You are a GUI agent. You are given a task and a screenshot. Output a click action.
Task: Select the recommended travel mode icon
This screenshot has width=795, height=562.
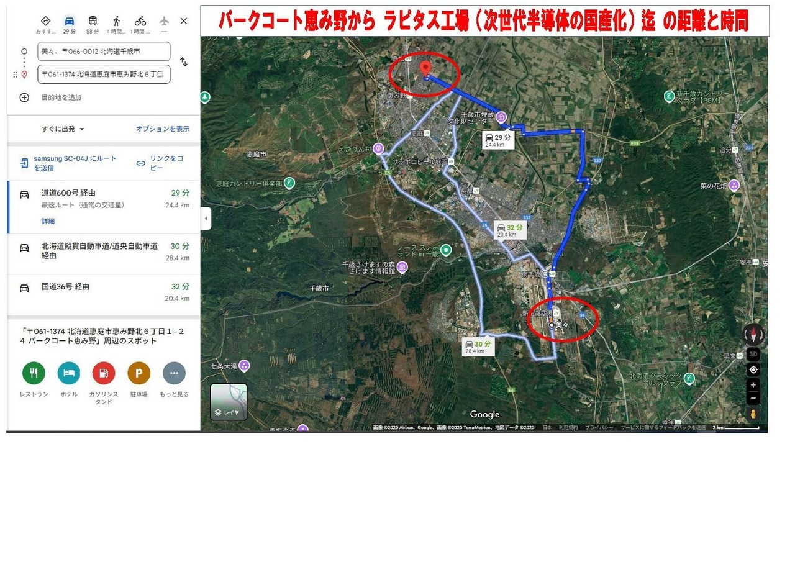(x=45, y=21)
